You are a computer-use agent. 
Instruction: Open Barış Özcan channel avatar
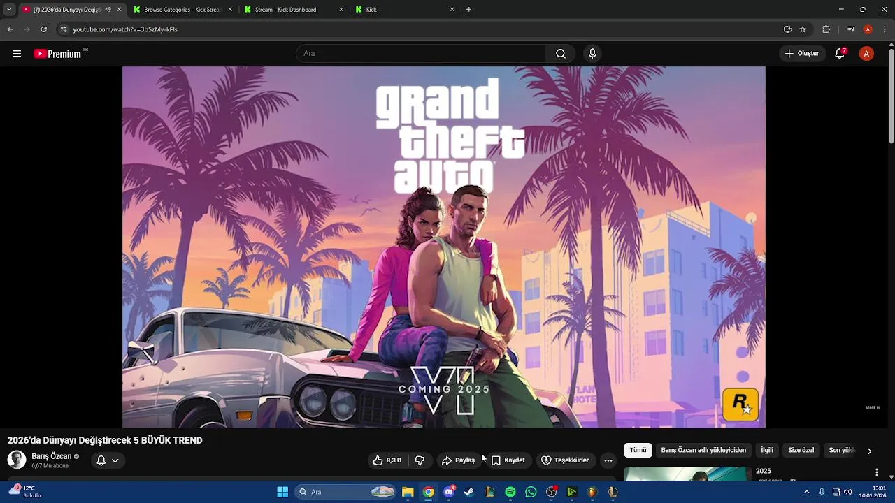coord(17,460)
